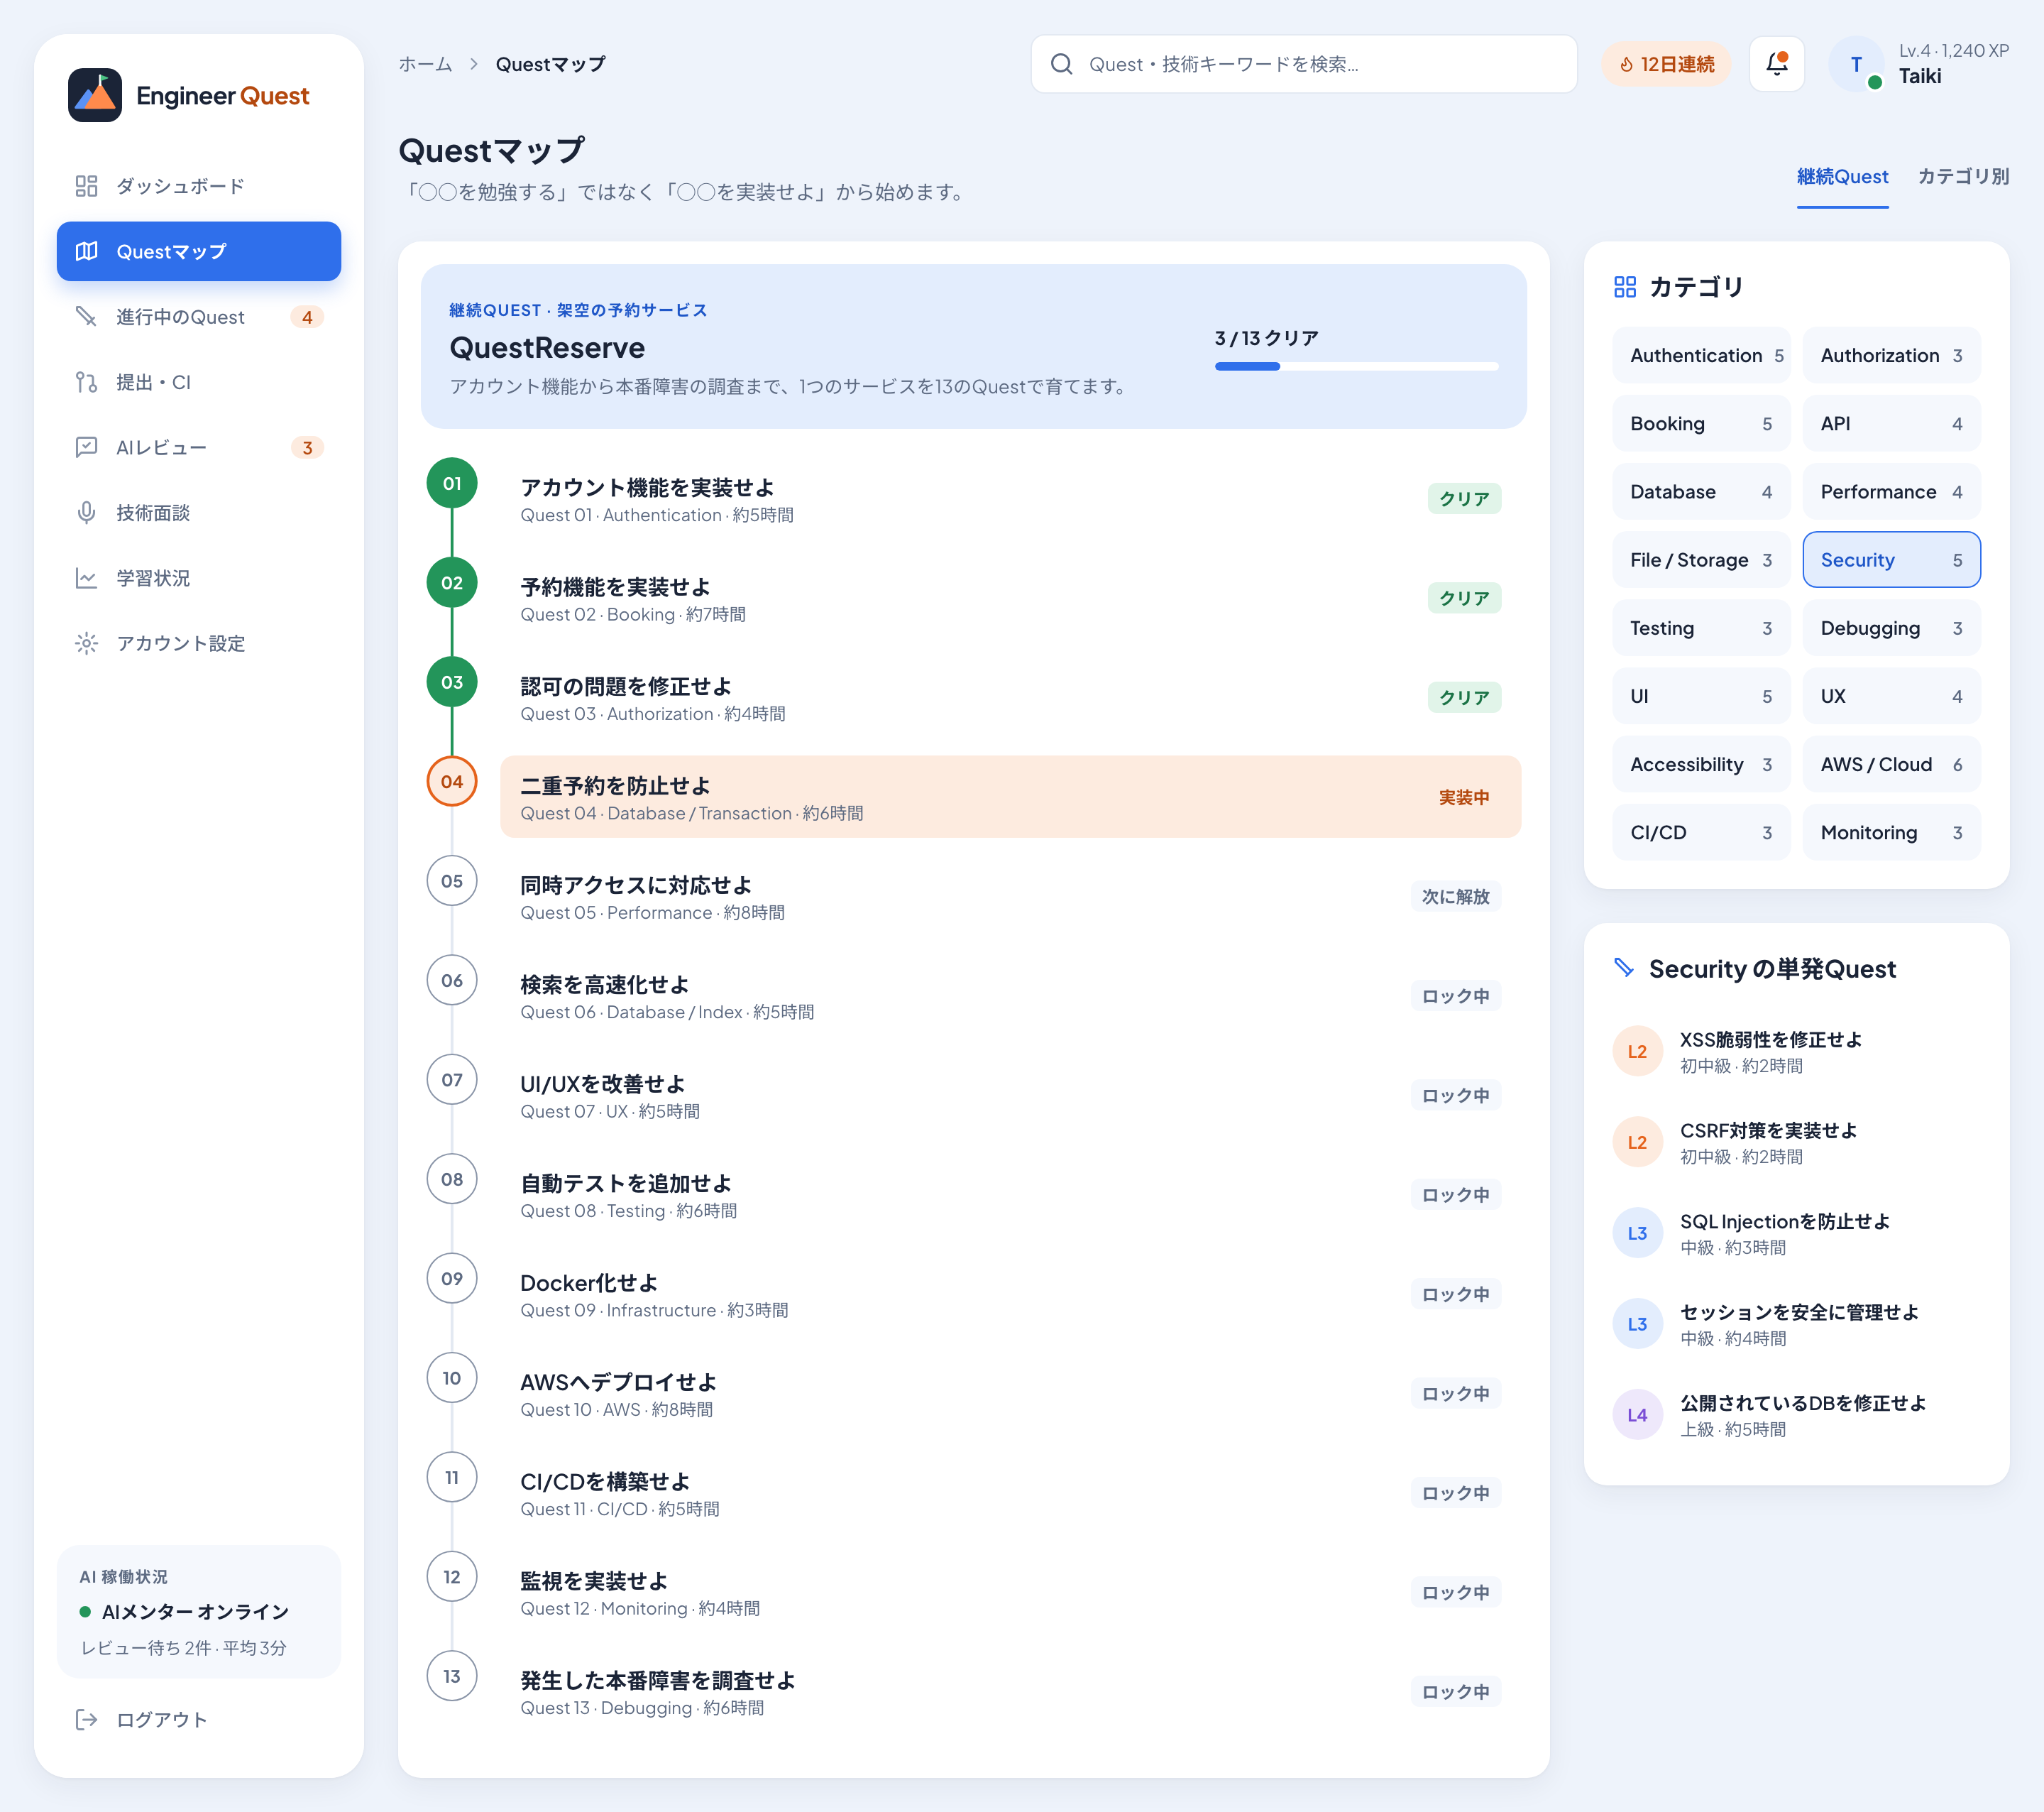2044x1812 pixels.
Task: Click the 実装中 status label
Action: coord(1464,797)
